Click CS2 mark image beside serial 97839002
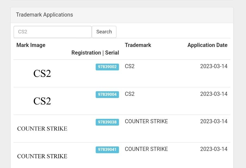246x168 pixels. click(42, 74)
